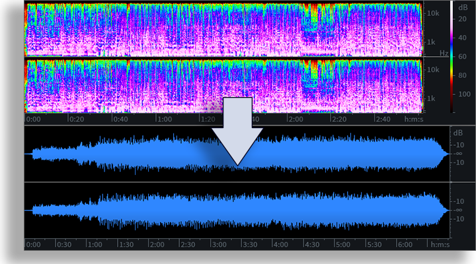Click the 1:00 mark on spectrogram timeline
Image resolution: width=476 pixels, height=264 pixels.
[x=165, y=119]
